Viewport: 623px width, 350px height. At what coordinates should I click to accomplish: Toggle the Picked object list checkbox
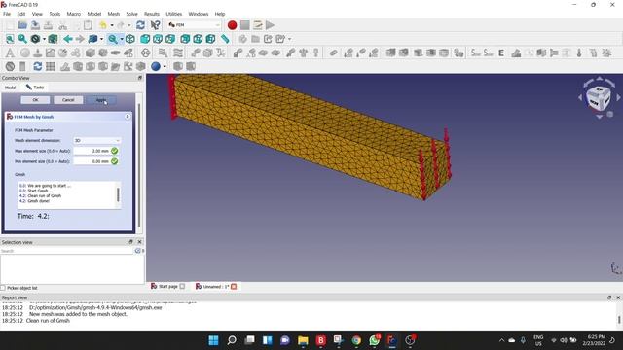click(x=3, y=288)
